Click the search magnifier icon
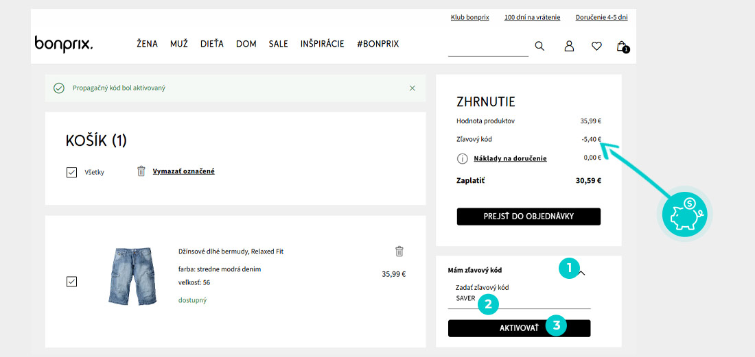This screenshot has width=755, height=357. click(x=539, y=46)
